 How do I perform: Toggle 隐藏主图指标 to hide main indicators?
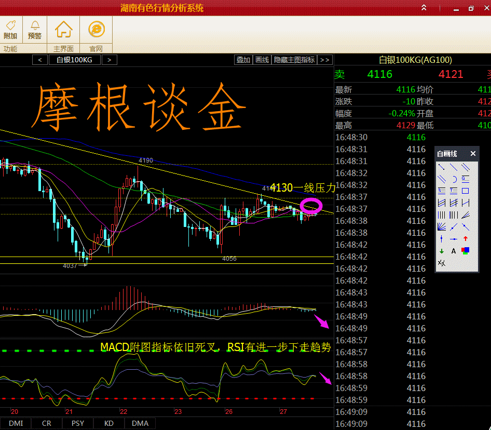(x=294, y=60)
